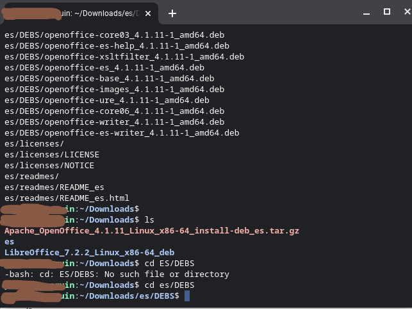This screenshot has width=412, height=309.
Task: Click the 'No such file or directory' error
Action: (x=167, y=274)
